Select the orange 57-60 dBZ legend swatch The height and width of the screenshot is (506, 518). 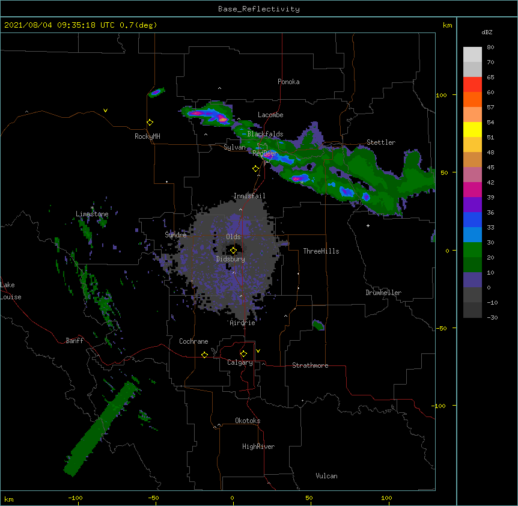(472, 99)
